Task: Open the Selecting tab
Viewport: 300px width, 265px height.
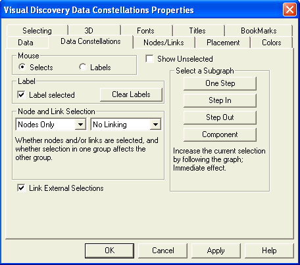Action: [x=37, y=31]
